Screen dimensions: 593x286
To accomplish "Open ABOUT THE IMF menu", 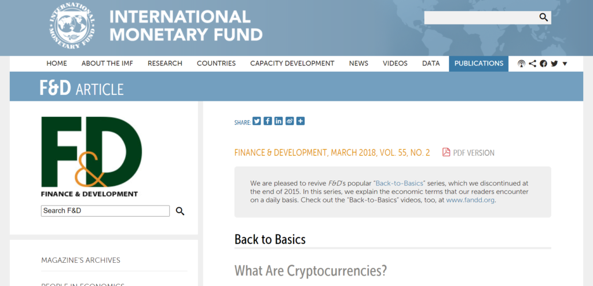I will click(107, 64).
